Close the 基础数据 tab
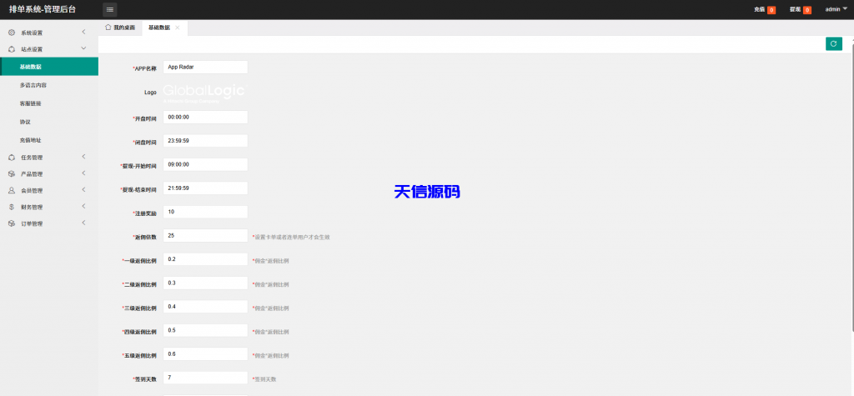 pos(177,28)
